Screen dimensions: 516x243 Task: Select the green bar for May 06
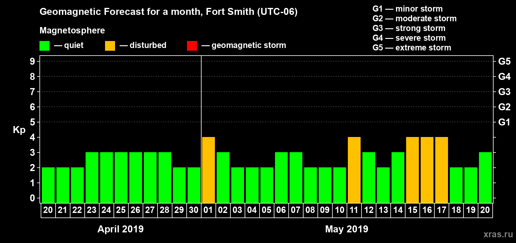[281, 178]
